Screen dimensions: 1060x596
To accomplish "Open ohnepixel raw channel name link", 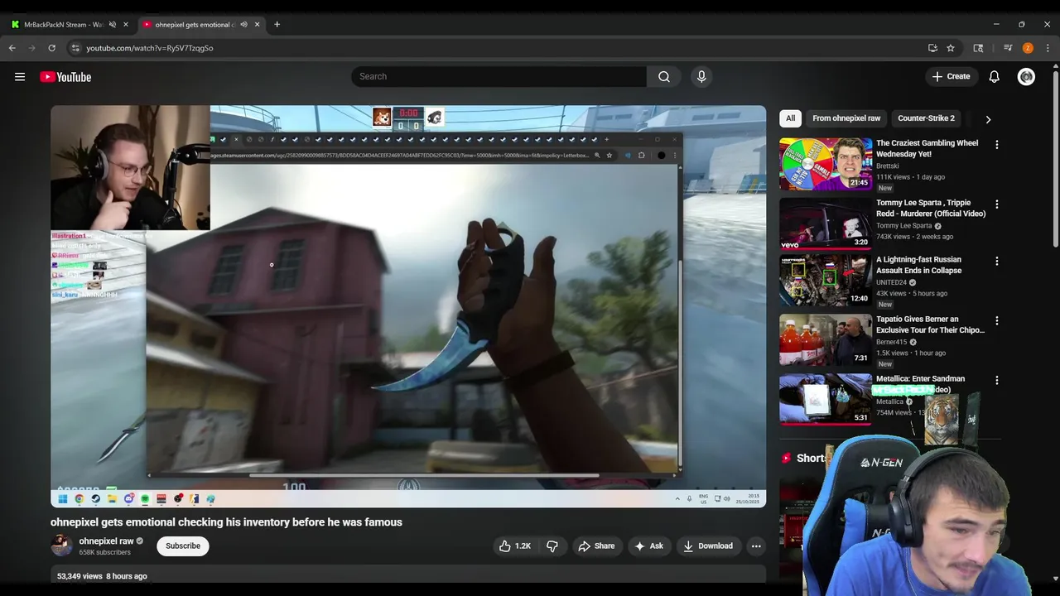I will 106,541.
